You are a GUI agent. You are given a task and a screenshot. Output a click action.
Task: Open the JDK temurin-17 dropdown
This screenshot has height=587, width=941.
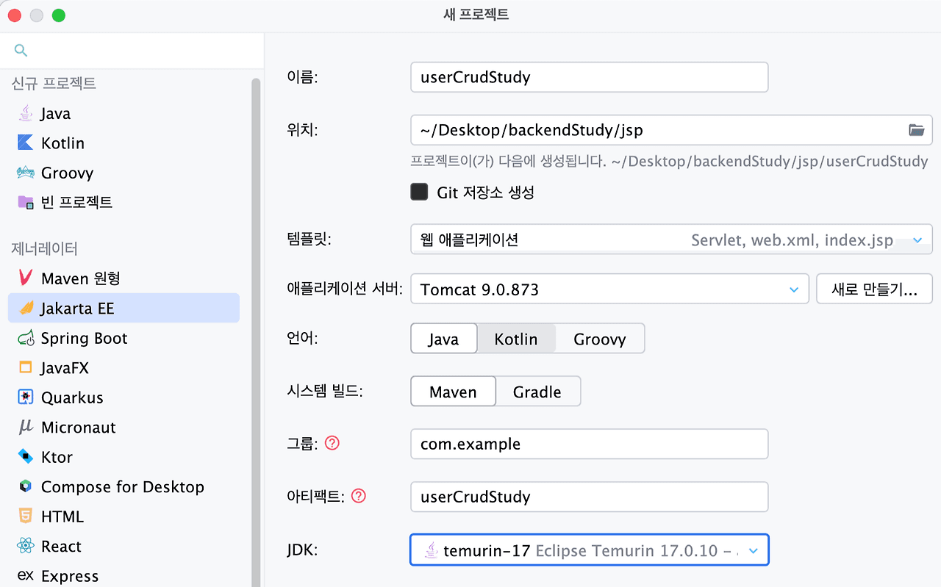[590, 550]
